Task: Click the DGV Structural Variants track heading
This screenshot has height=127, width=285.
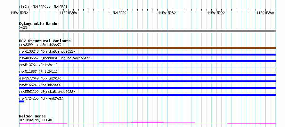Action: click(x=45, y=41)
